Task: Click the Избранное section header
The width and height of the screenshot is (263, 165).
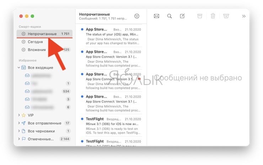Action: 27,60
